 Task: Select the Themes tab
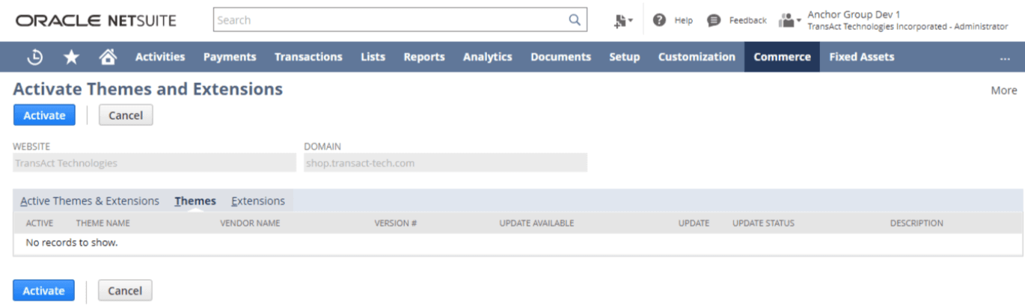pos(195,201)
